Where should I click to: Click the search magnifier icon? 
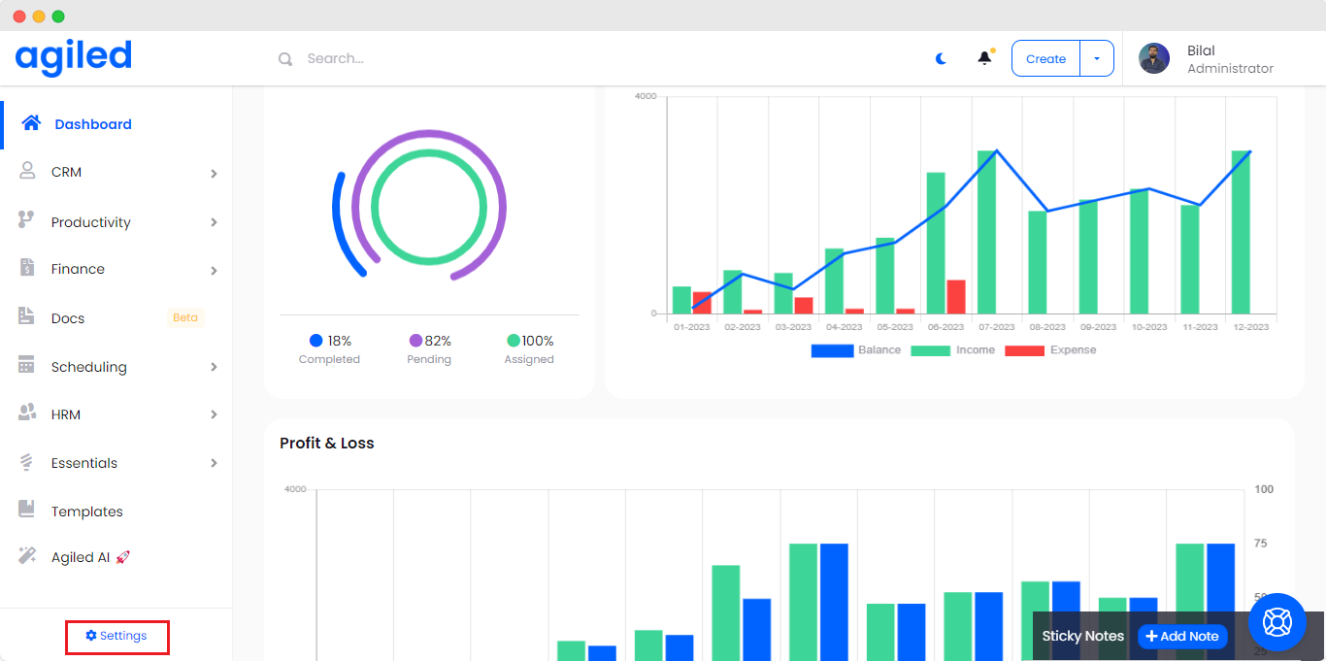point(285,59)
